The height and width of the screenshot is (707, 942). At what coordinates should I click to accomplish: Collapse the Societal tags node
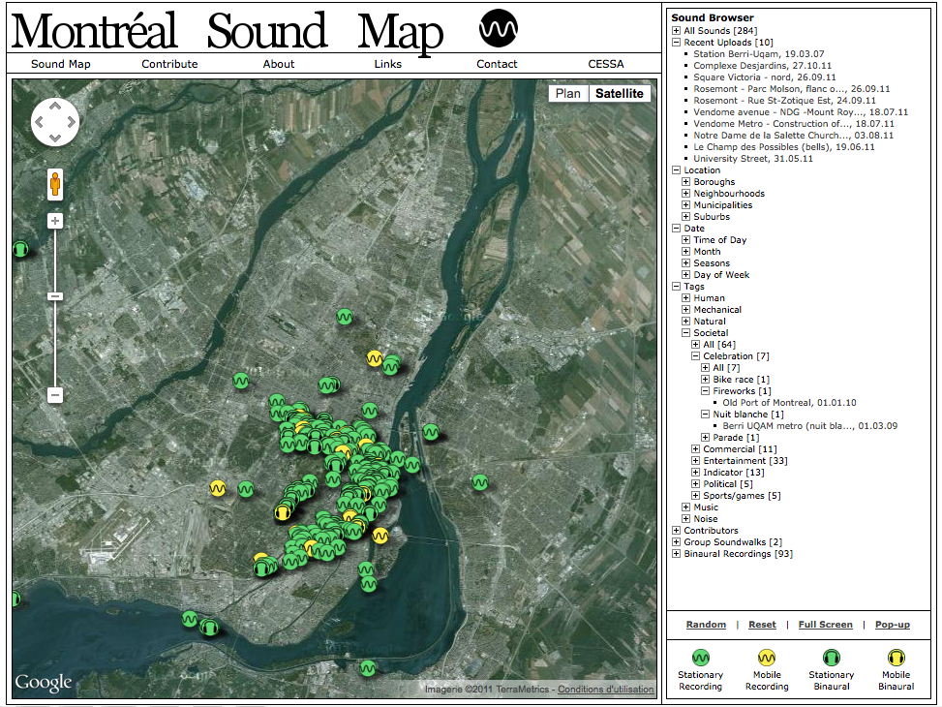pos(686,333)
